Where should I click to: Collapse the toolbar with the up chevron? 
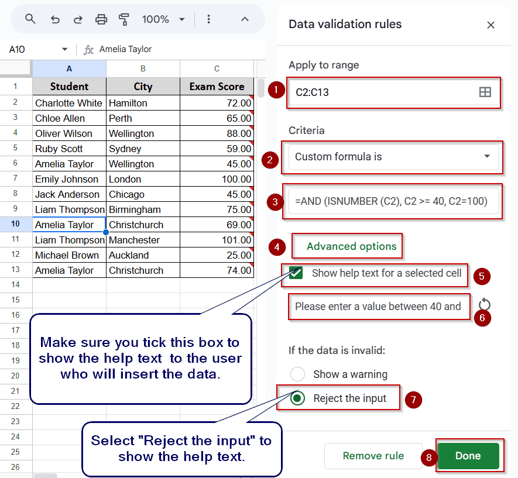(x=245, y=19)
